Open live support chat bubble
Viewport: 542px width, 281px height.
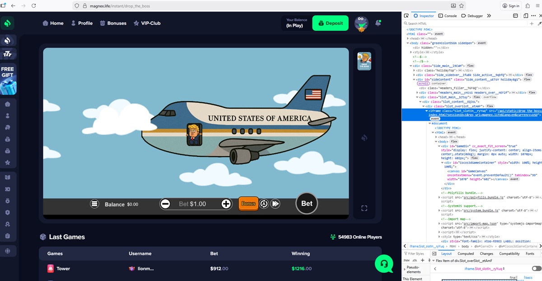383,263
